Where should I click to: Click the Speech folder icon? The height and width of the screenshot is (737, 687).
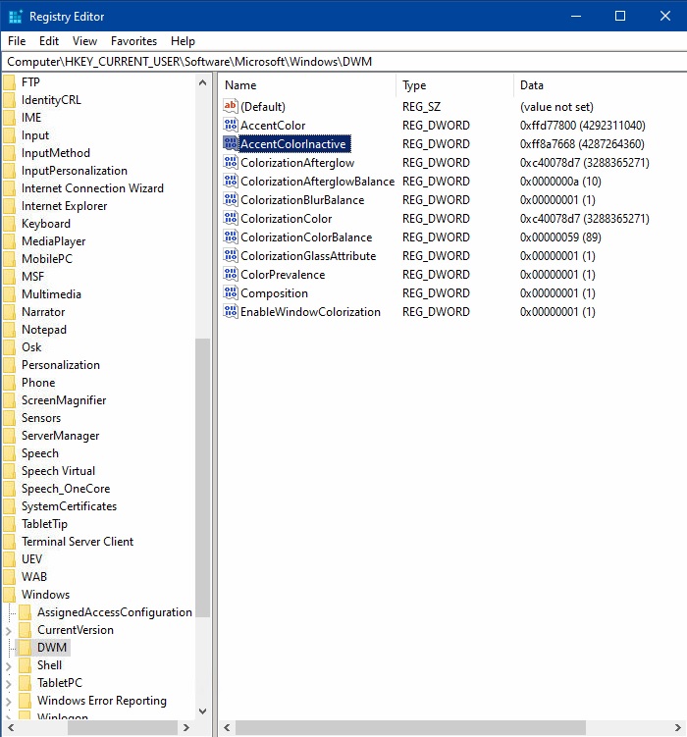(10, 453)
